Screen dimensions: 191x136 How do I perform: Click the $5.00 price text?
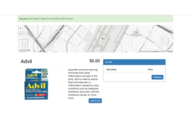[95, 61]
